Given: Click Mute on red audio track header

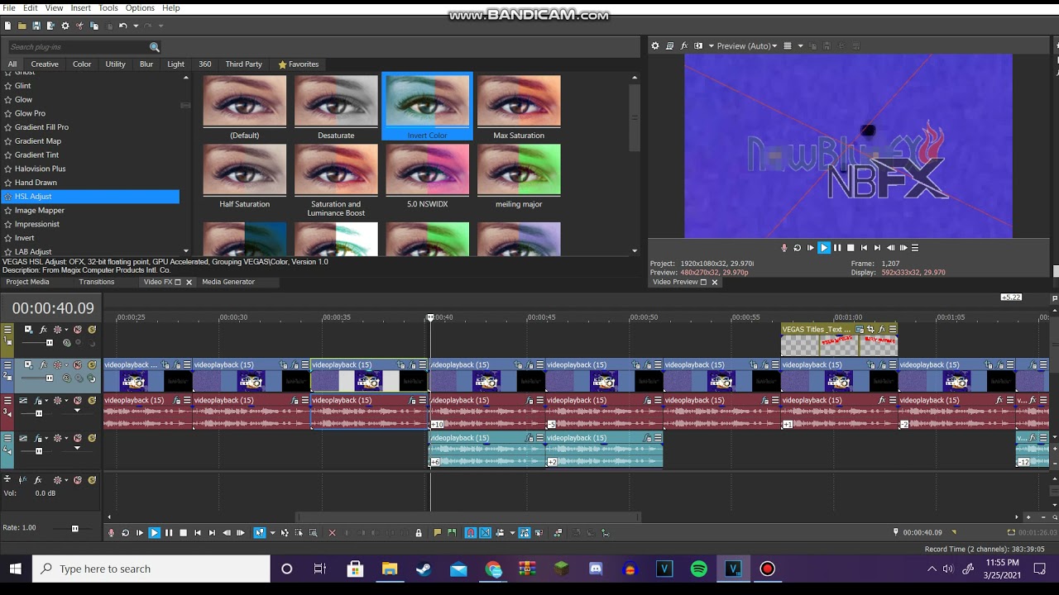Looking at the screenshot, I should (x=78, y=401).
